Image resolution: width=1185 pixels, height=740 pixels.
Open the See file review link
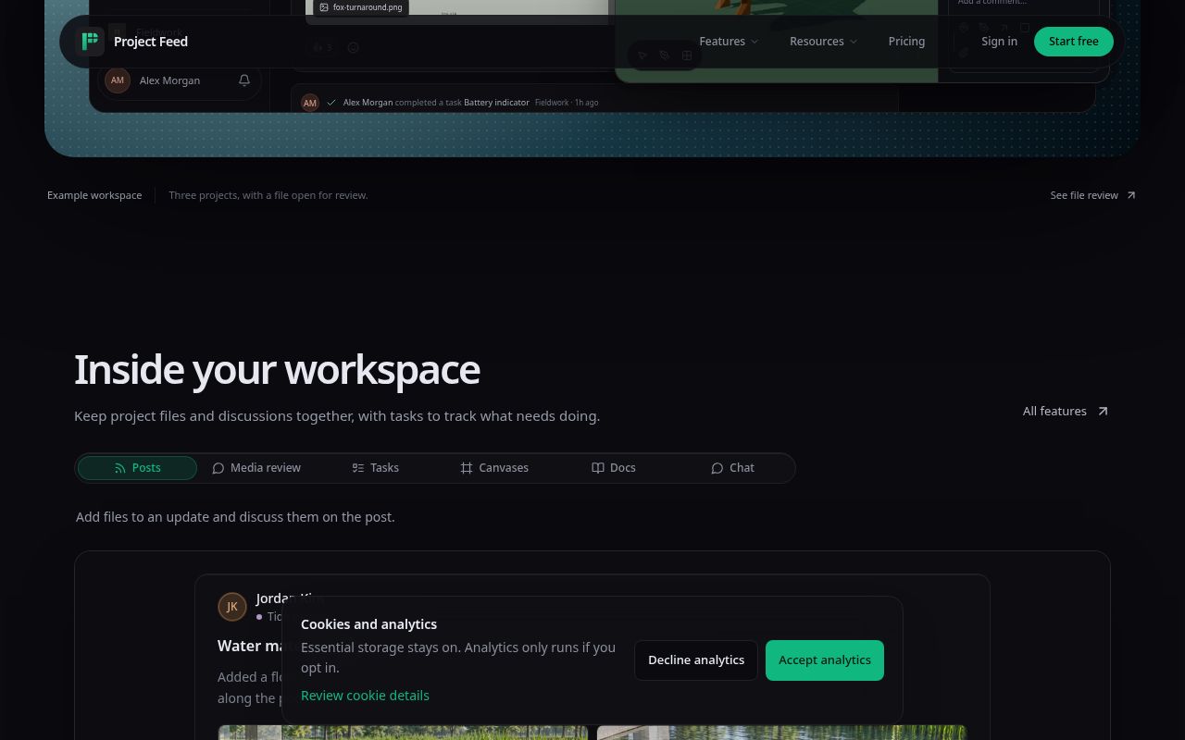(x=1092, y=195)
